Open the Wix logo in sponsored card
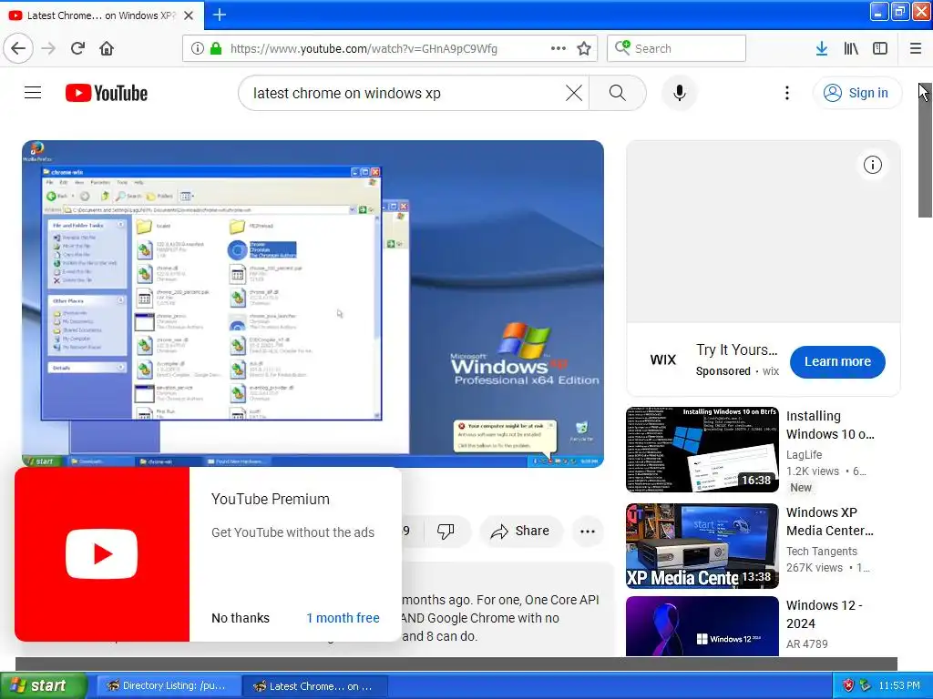The height and width of the screenshot is (699, 933). click(663, 360)
